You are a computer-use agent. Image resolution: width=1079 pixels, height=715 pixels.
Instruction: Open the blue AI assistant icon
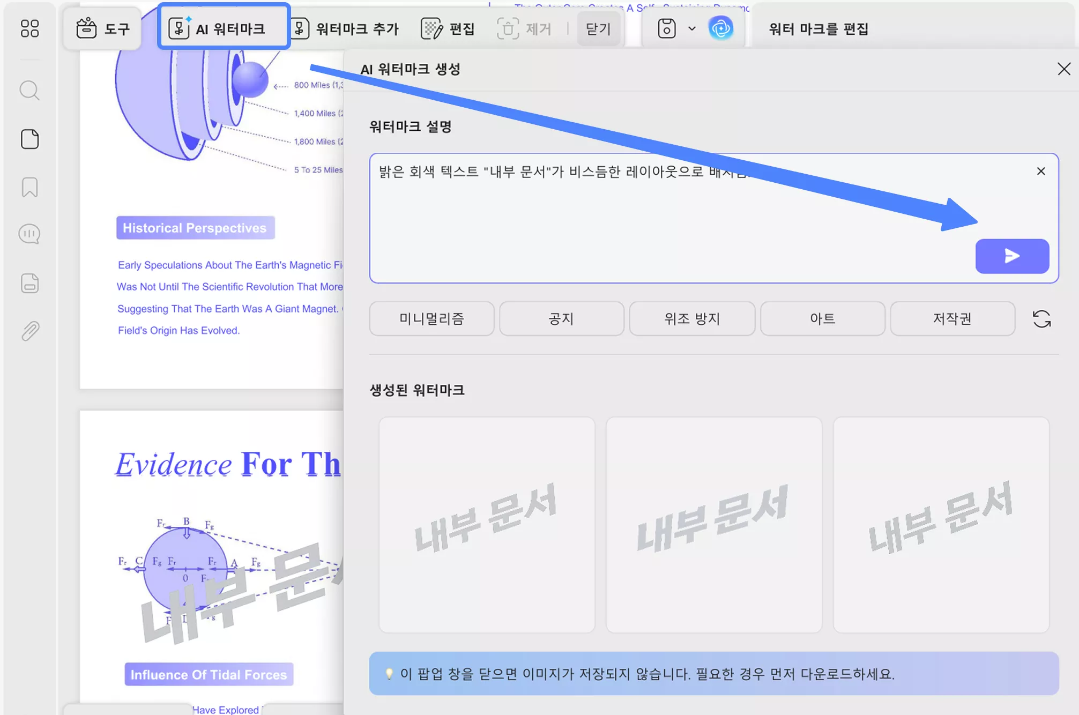coord(721,28)
